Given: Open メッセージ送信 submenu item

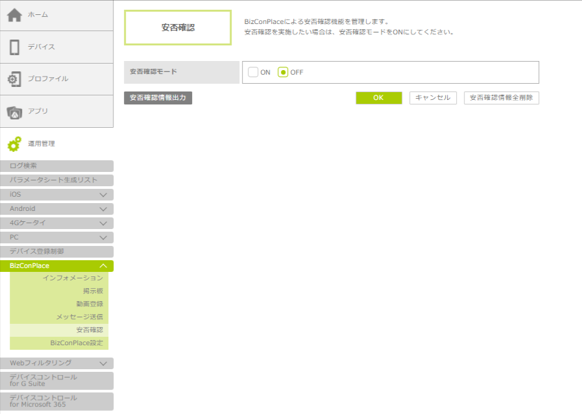Looking at the screenshot, I should point(79,317).
